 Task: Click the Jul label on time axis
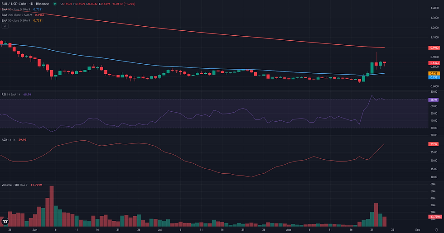pyautogui.click(x=159, y=230)
